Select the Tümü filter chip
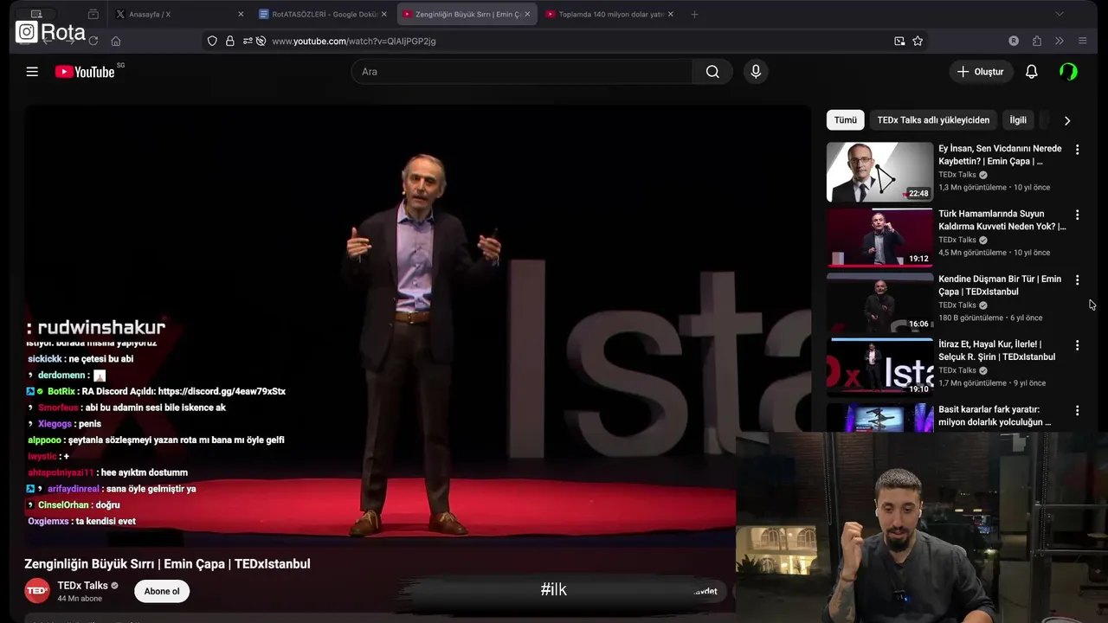 845,120
